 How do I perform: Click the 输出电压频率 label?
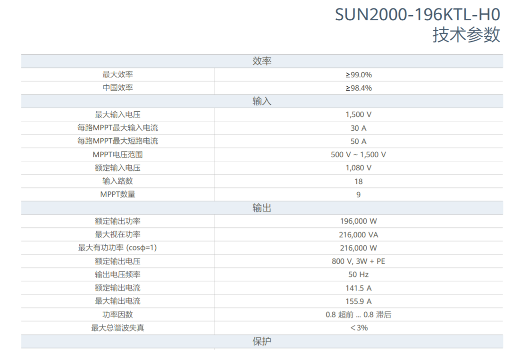pos(118,275)
